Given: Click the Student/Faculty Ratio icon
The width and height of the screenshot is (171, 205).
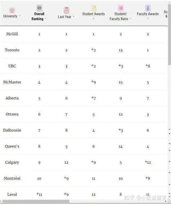Looking at the screenshot, I should (x=120, y=8).
